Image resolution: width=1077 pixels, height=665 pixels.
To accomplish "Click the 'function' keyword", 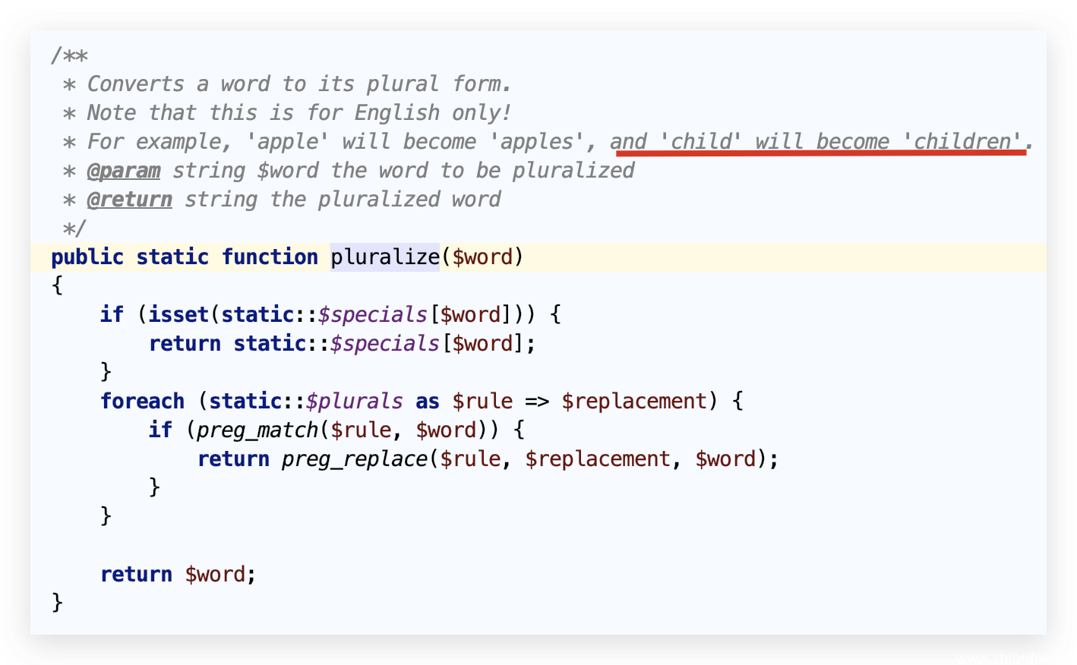I will [270, 257].
